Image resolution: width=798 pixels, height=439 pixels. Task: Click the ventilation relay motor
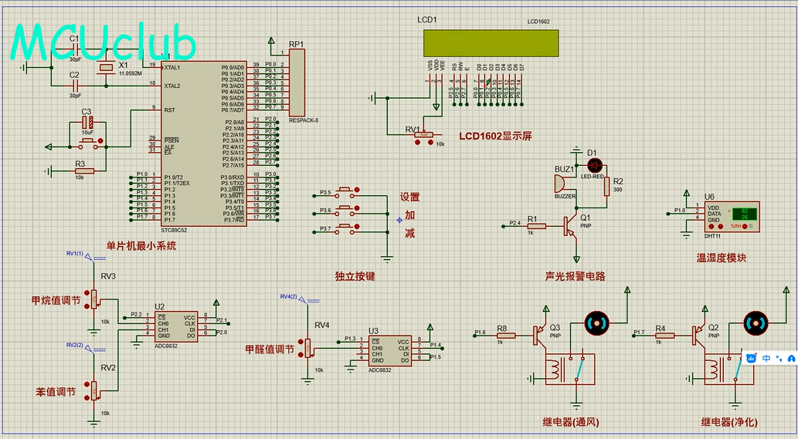595,322
